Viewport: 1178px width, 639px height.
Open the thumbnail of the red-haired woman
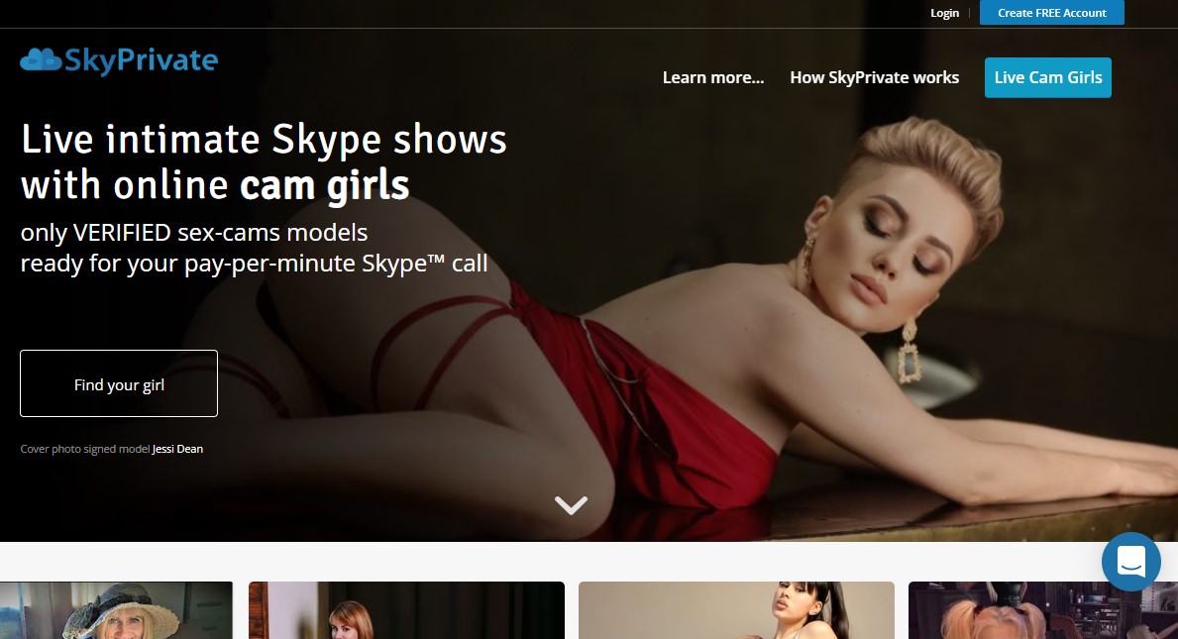click(x=406, y=610)
